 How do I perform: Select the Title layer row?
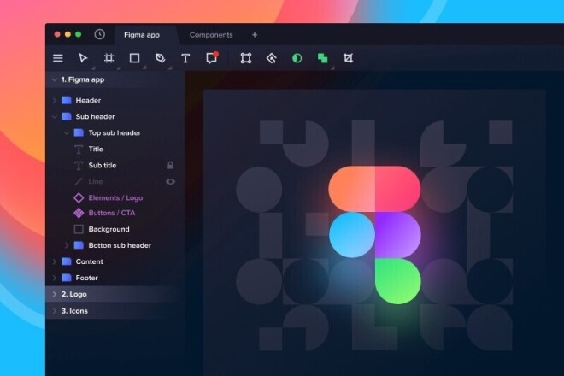[115, 149]
